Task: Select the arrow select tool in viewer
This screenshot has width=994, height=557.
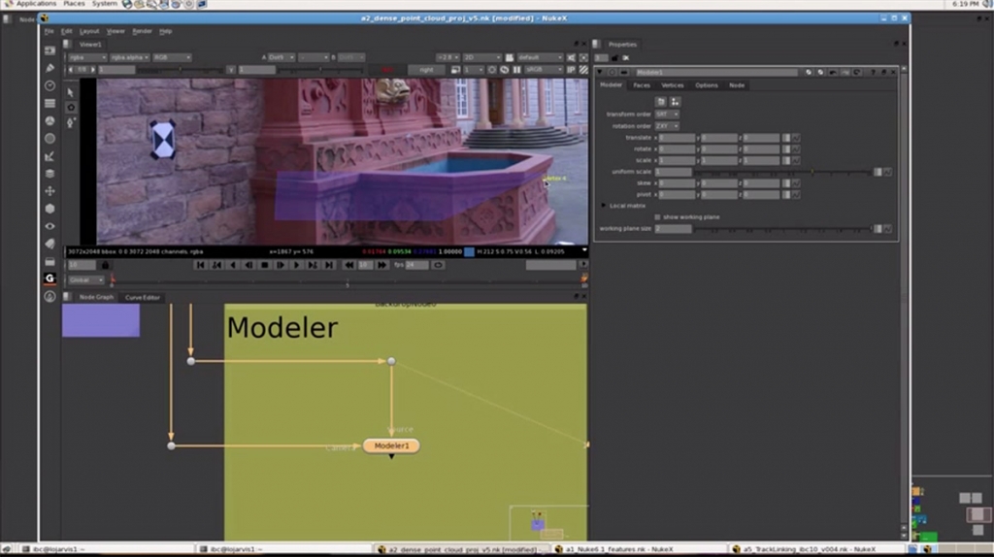Action: [71, 92]
